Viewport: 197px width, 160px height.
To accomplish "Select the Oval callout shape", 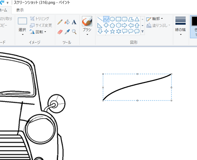I will point(131,32).
